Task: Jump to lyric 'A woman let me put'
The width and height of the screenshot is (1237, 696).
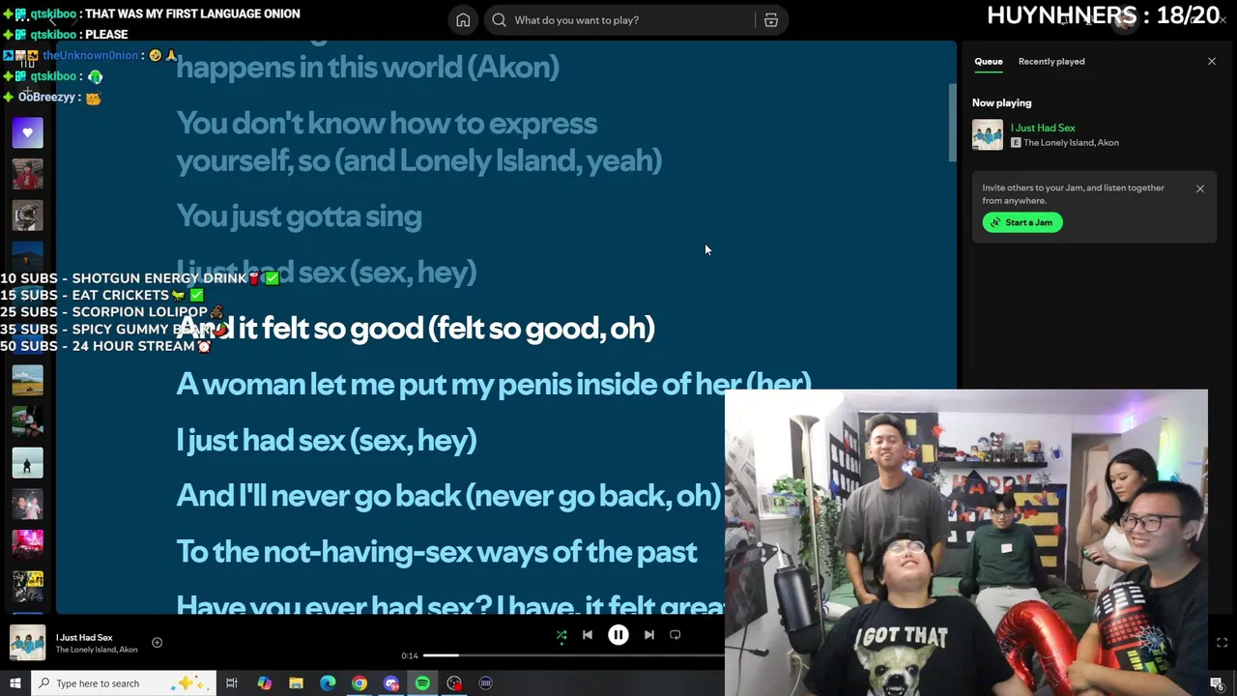Action: pos(493,385)
